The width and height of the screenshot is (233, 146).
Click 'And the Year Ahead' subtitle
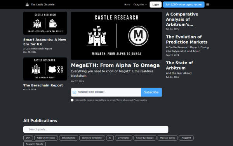tap(179, 73)
